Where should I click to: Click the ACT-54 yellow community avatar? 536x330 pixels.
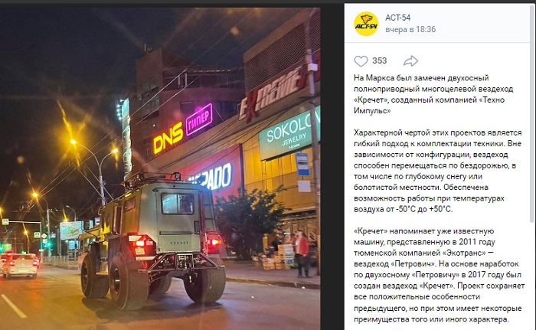point(366,24)
